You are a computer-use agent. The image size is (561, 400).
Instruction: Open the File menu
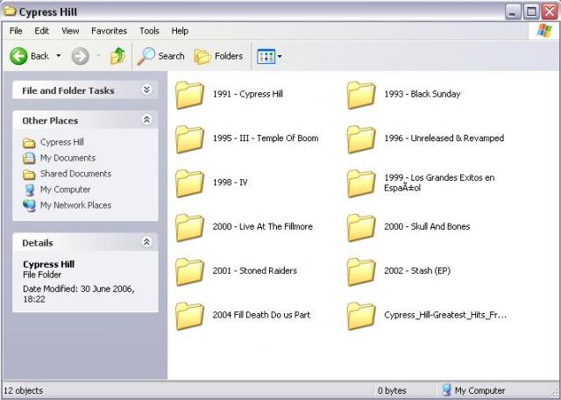[16, 31]
